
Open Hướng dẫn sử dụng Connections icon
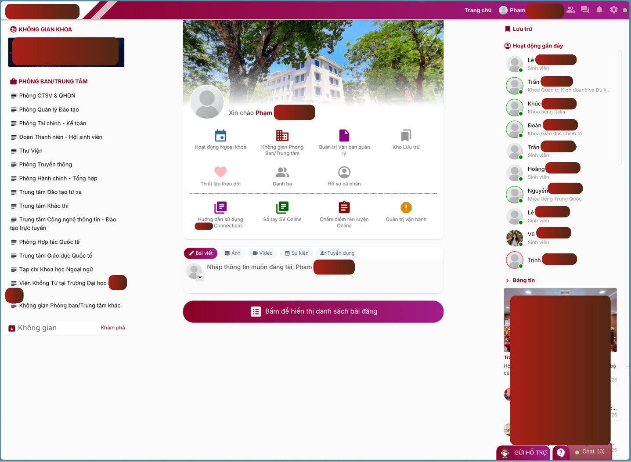click(x=220, y=207)
